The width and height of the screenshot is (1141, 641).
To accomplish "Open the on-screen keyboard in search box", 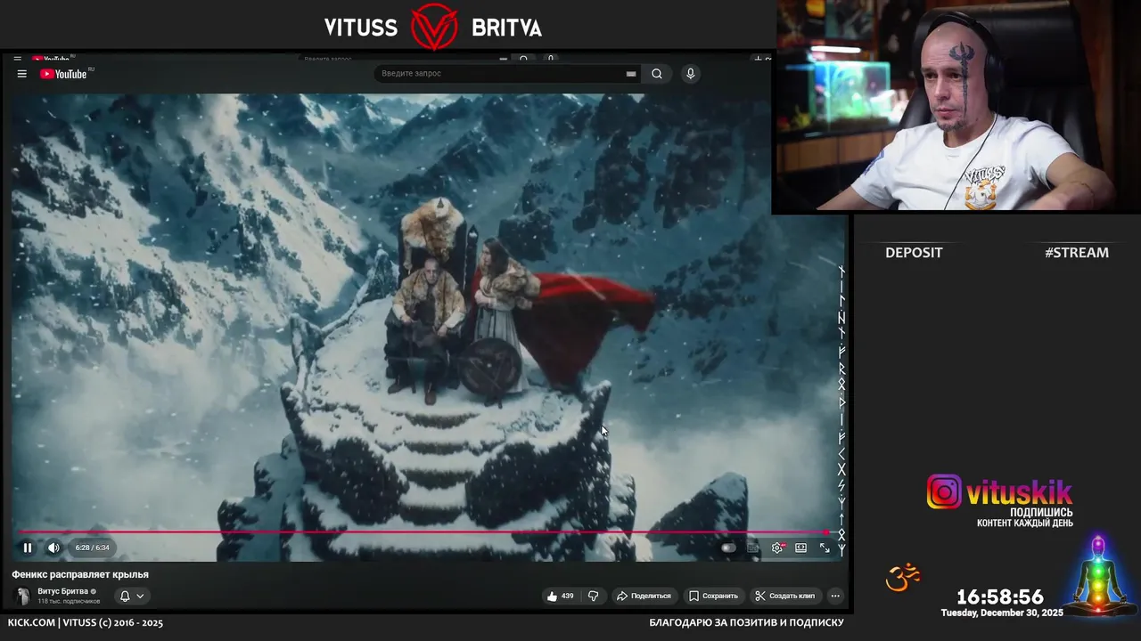I will (631, 74).
